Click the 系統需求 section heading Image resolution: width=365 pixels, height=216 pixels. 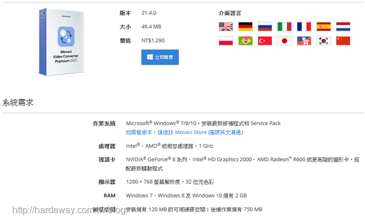pyautogui.click(x=18, y=102)
